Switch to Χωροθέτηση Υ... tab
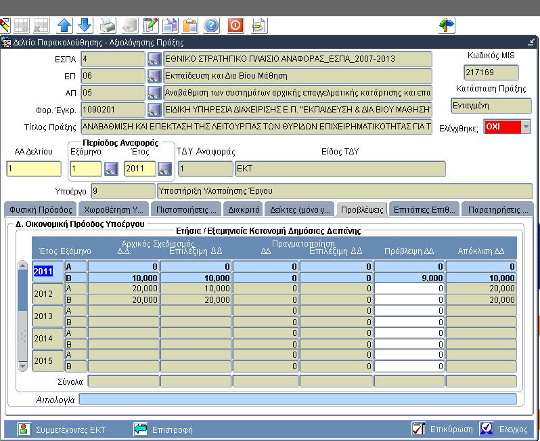The image size is (540, 441). pos(114,209)
